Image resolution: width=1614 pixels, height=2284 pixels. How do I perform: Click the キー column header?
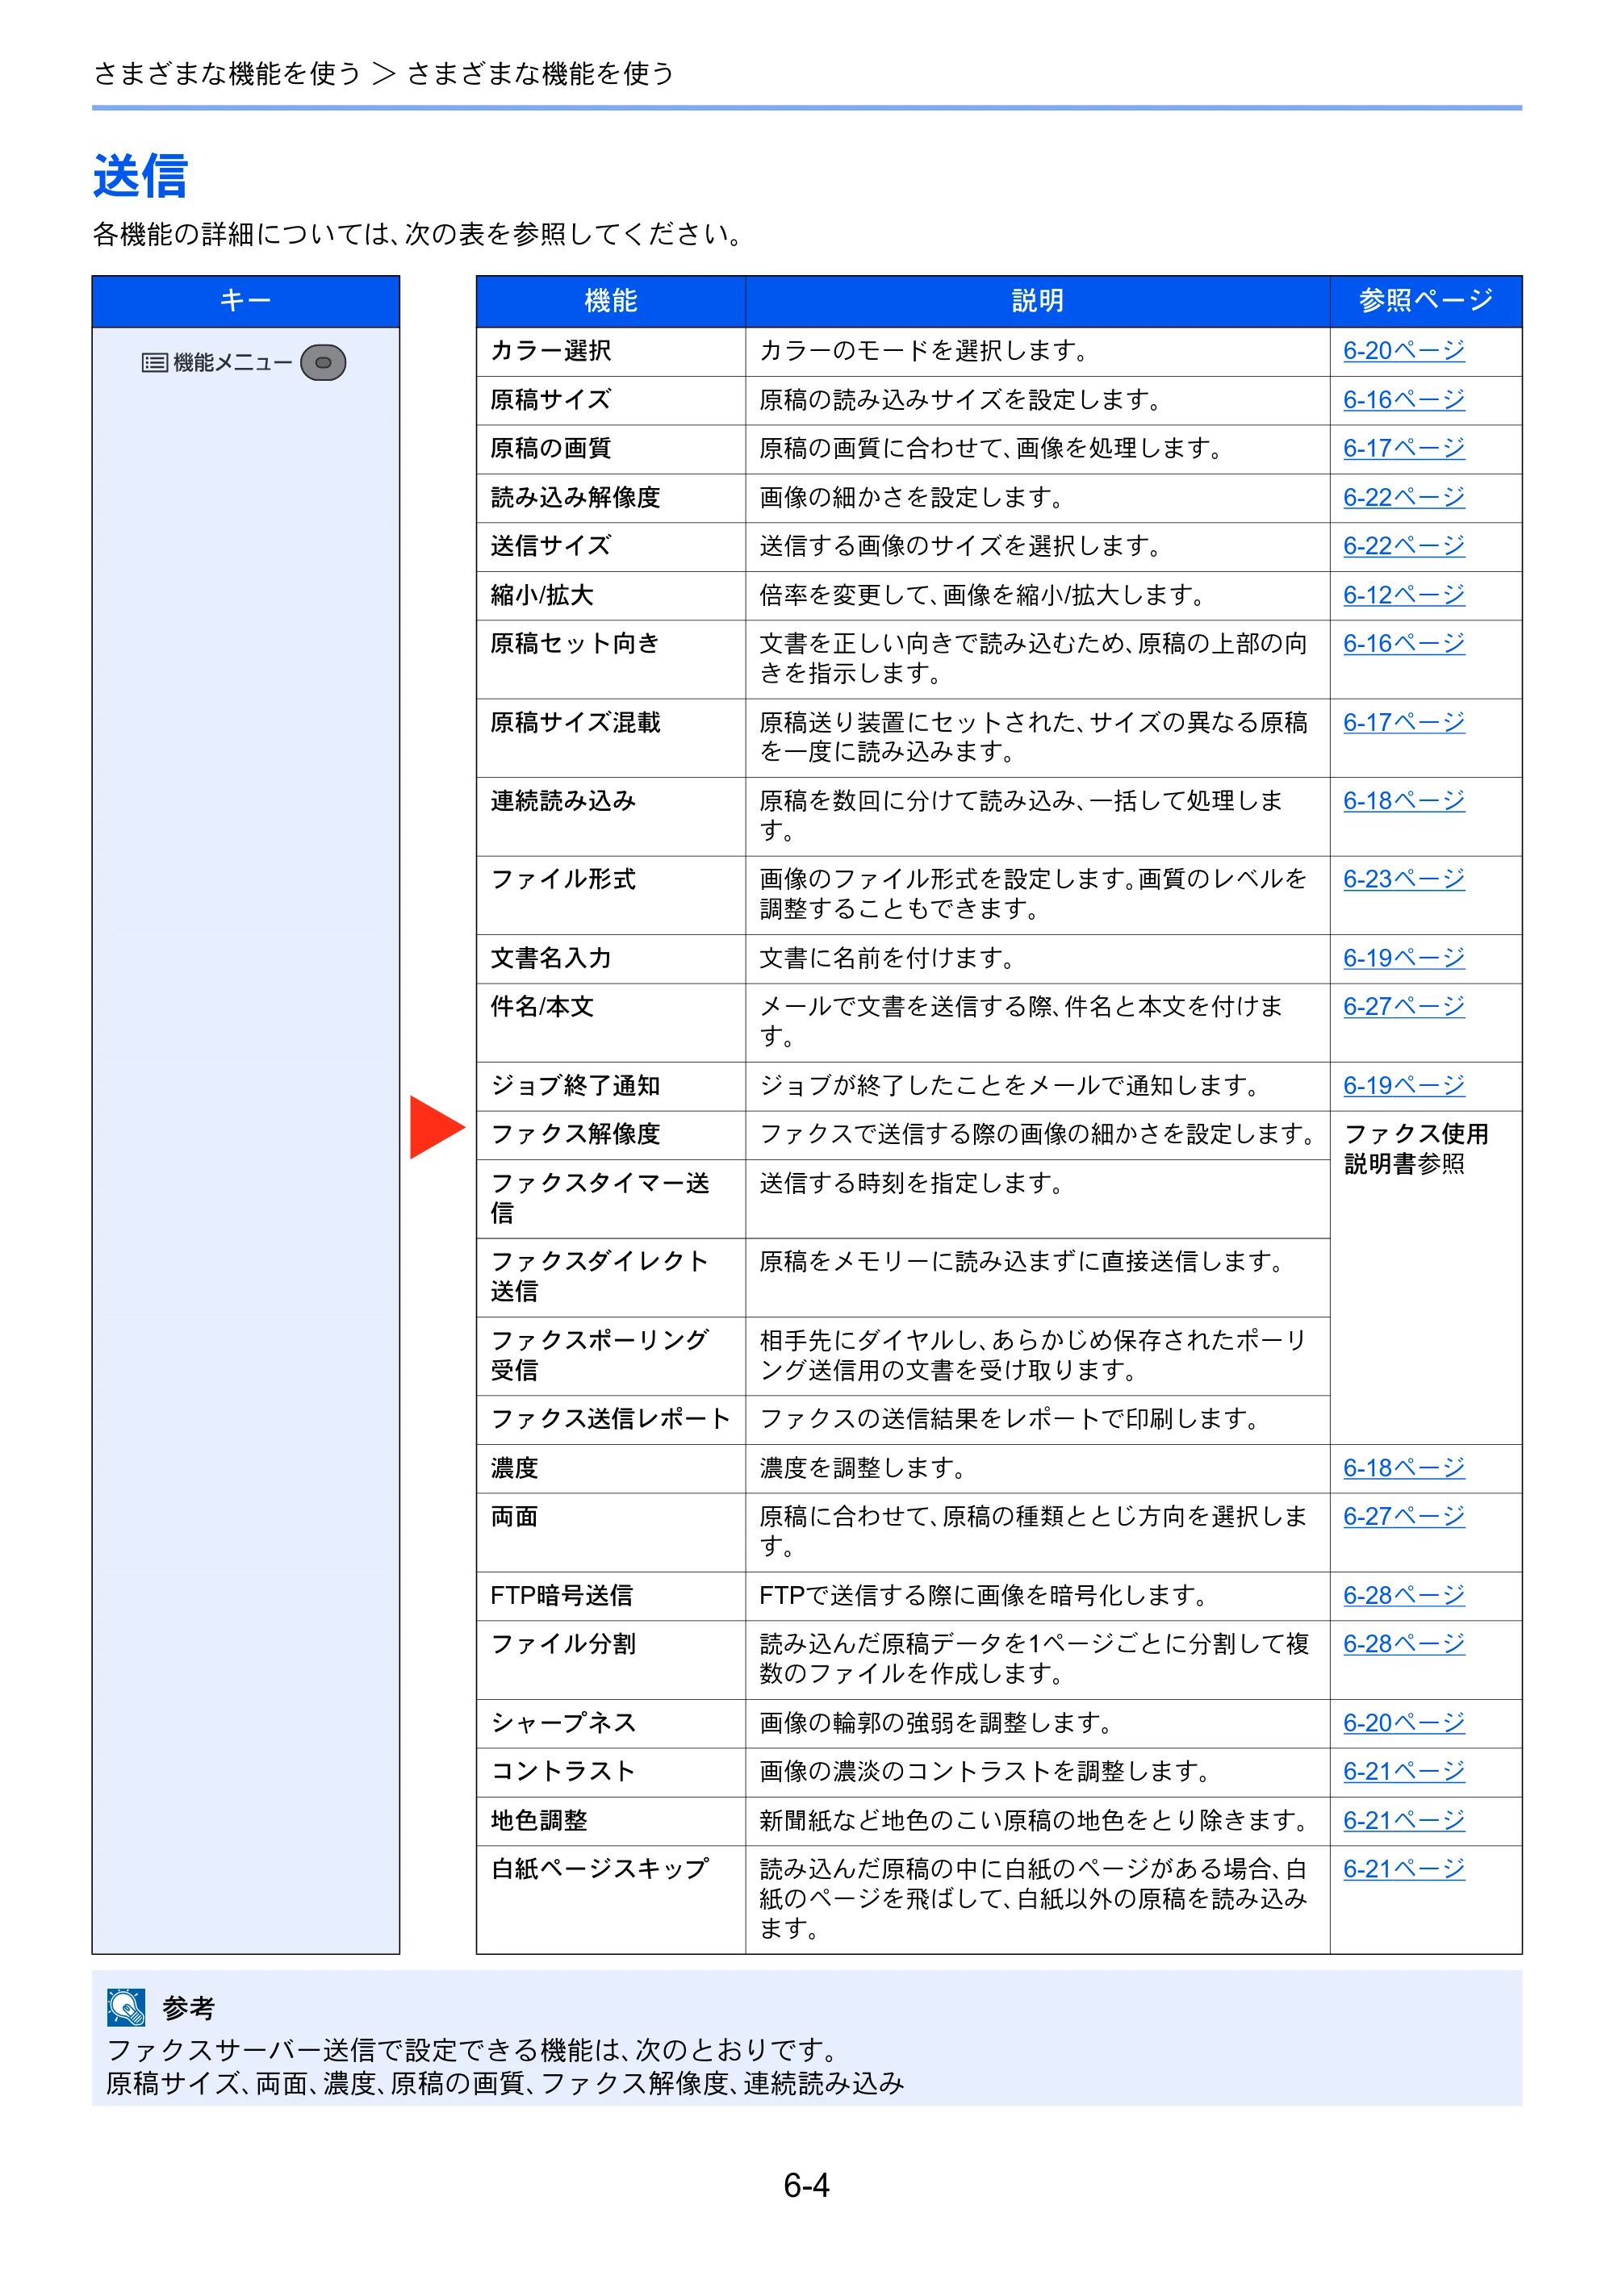(x=246, y=302)
